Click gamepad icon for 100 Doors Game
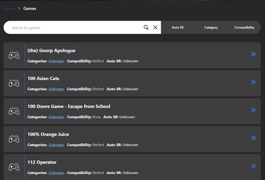Screen dimensions: 265x180 (x=14, y=111)
